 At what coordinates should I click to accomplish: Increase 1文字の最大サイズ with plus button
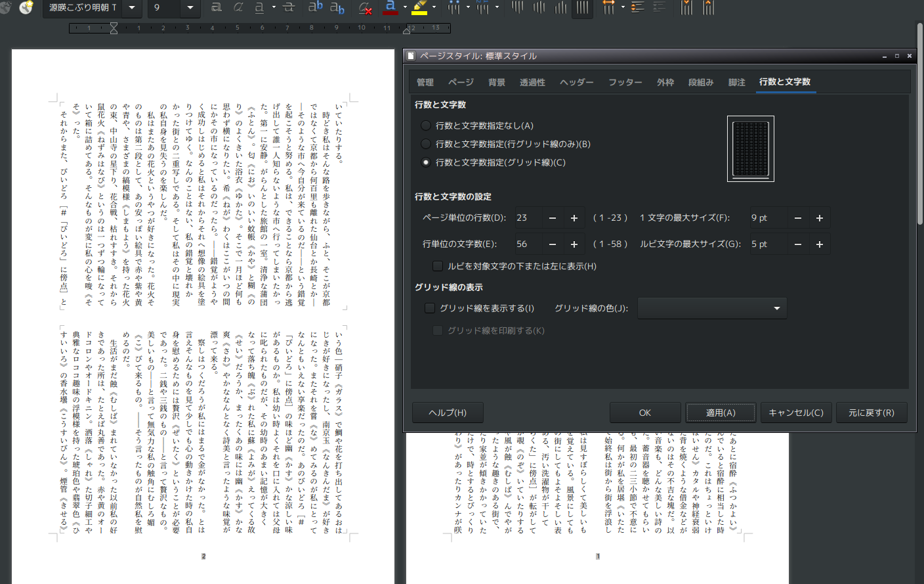(x=820, y=218)
